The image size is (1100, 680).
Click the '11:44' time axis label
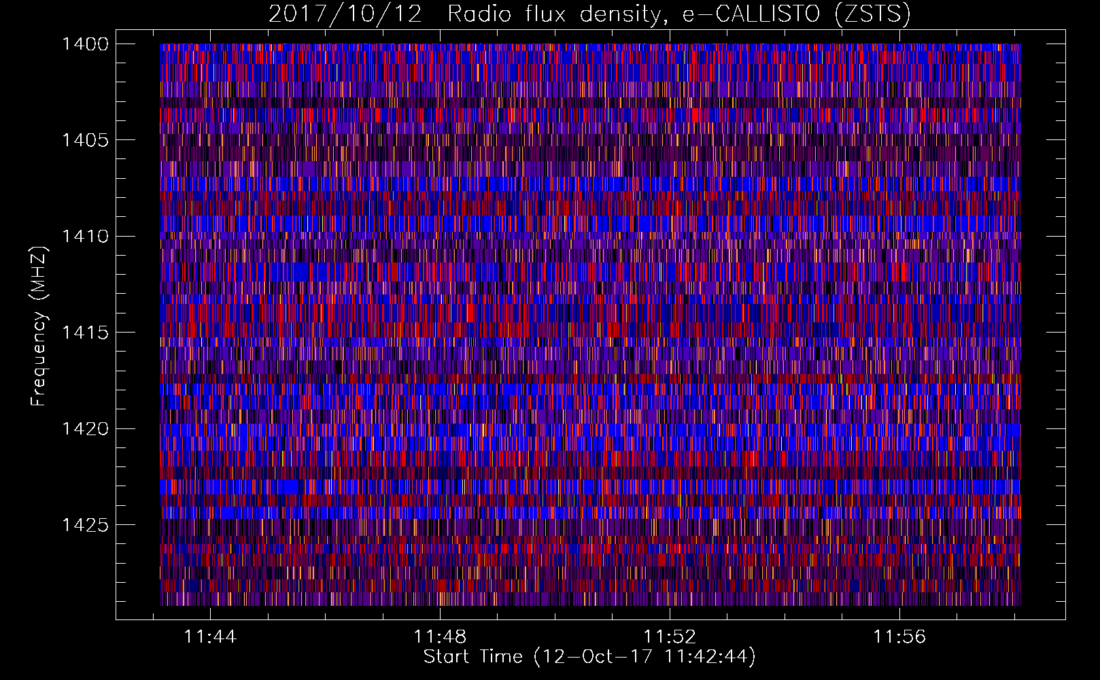click(x=211, y=636)
